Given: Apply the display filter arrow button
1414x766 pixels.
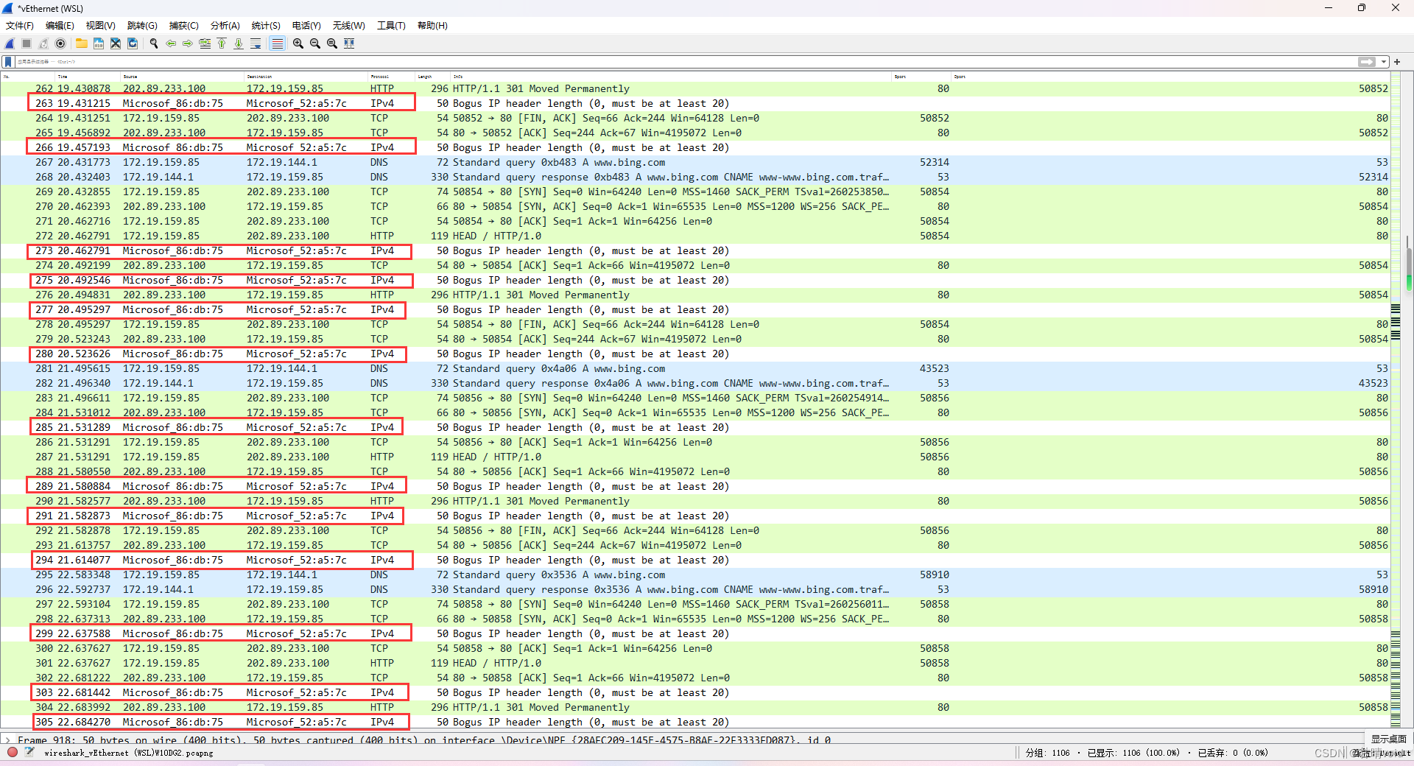Looking at the screenshot, I should pyautogui.click(x=1367, y=62).
